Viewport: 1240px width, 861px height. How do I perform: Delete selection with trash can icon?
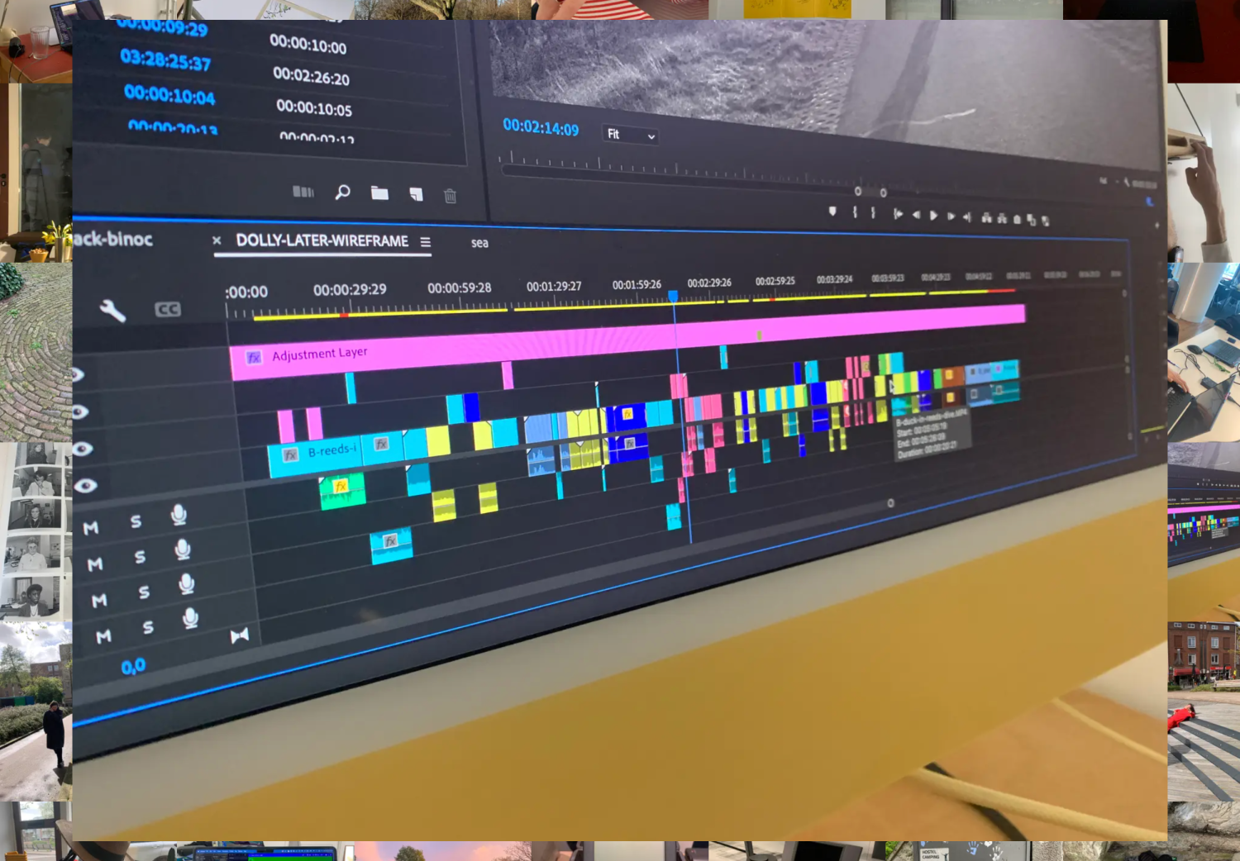(450, 196)
